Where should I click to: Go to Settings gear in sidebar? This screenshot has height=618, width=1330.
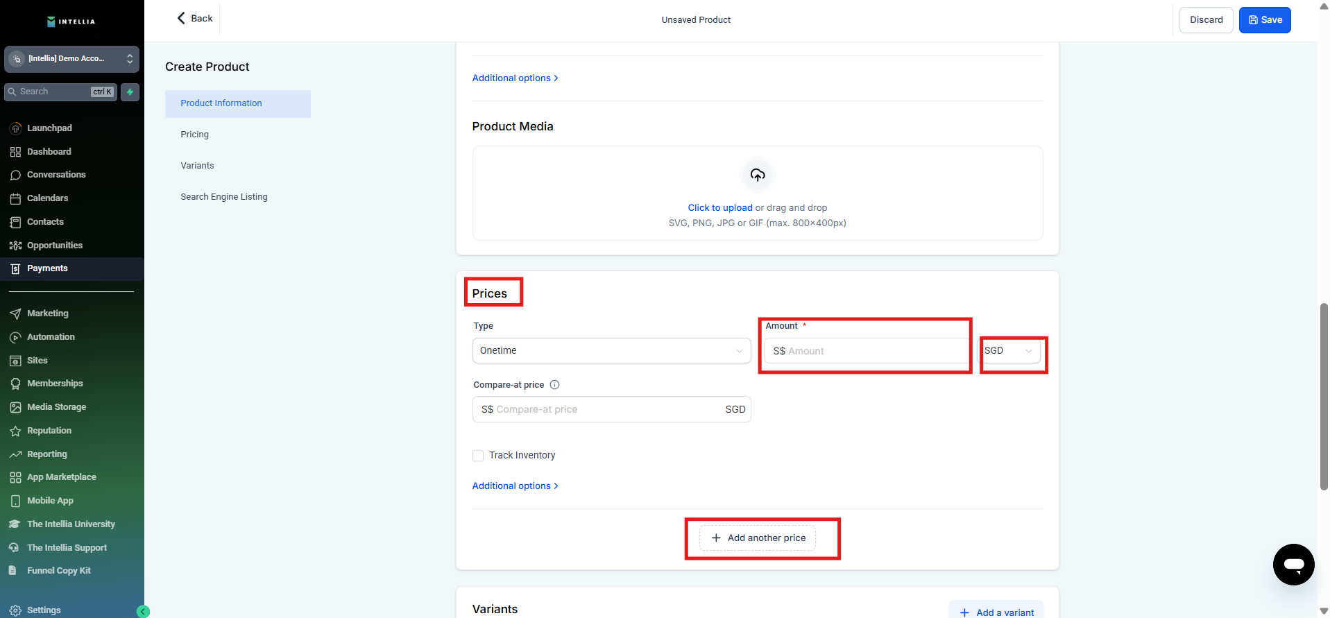[x=15, y=610]
